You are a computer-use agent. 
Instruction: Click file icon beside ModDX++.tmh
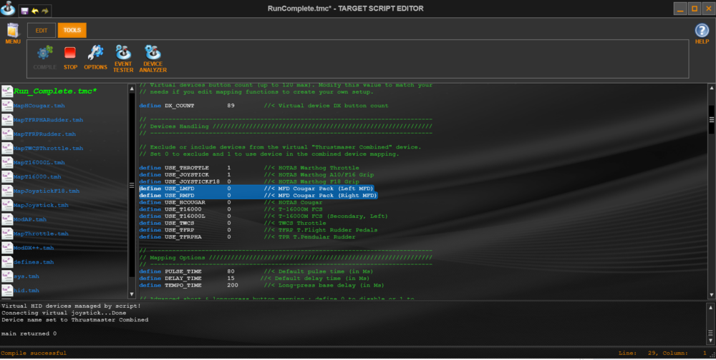pyautogui.click(x=7, y=248)
